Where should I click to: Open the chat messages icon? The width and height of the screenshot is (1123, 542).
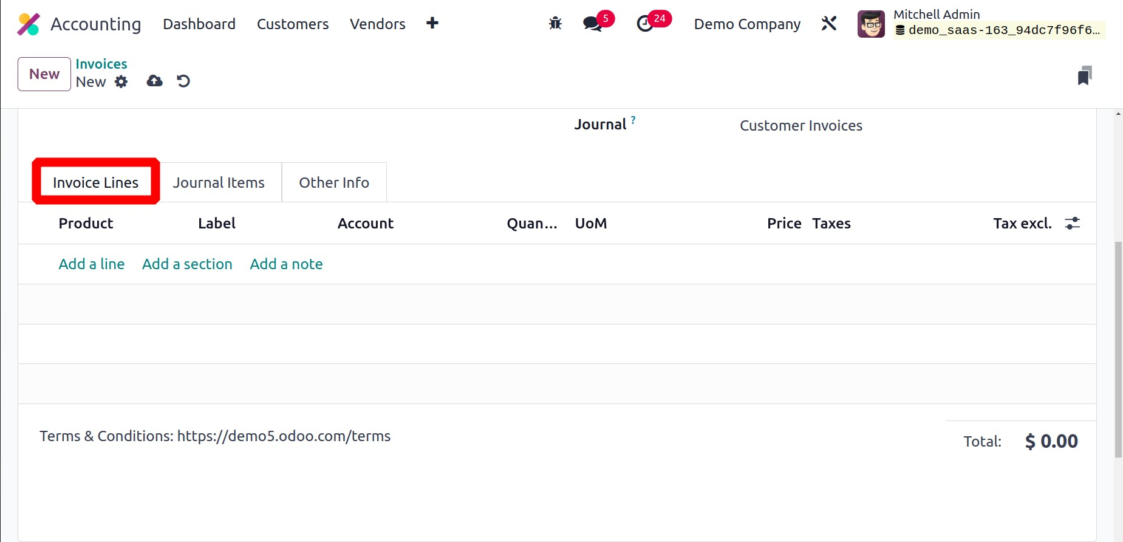pyautogui.click(x=593, y=24)
